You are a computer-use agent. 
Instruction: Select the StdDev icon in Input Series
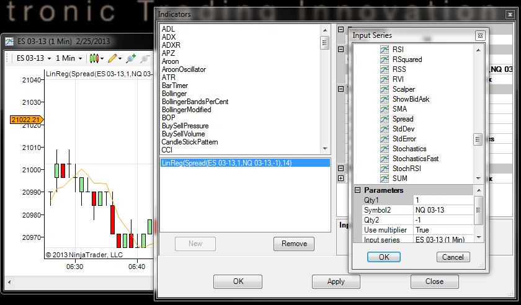coord(385,129)
